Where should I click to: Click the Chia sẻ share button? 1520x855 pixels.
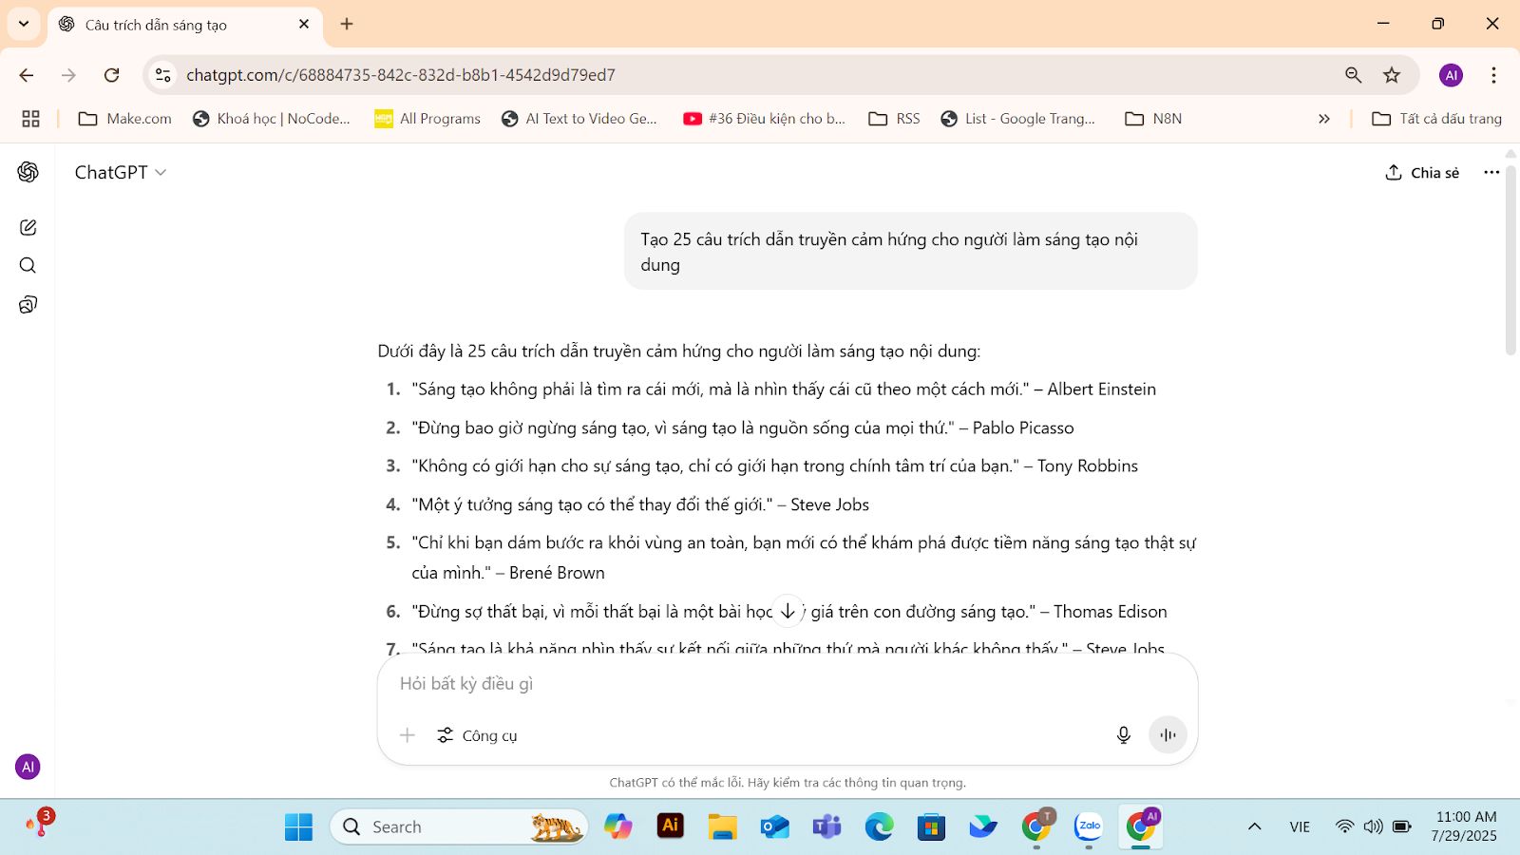pyautogui.click(x=1422, y=172)
